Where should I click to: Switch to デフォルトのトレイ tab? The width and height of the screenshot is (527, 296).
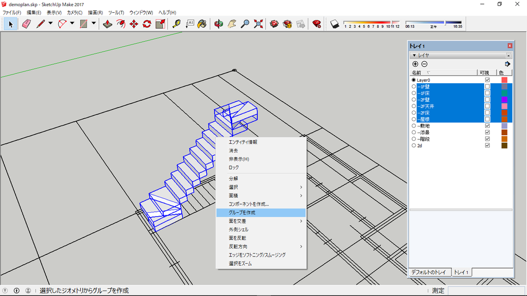[x=429, y=272]
